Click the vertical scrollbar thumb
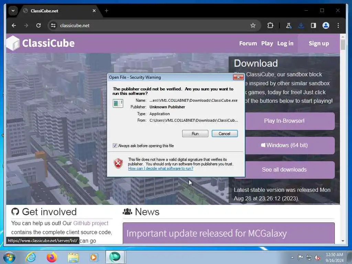This screenshot has height=264, width=352. (343, 44)
